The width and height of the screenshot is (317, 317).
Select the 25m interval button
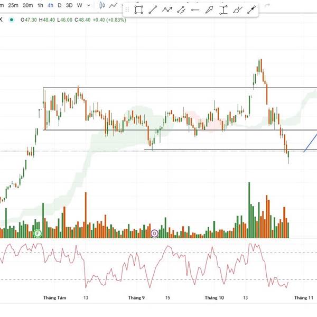click(x=14, y=5)
